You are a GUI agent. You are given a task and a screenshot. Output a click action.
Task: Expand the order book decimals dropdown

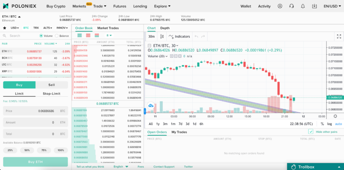click(109, 35)
